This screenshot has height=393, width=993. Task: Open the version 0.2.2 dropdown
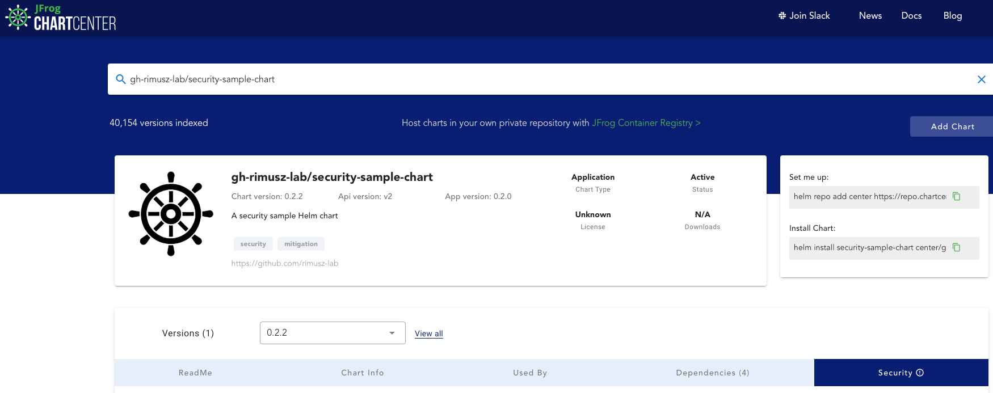click(333, 333)
